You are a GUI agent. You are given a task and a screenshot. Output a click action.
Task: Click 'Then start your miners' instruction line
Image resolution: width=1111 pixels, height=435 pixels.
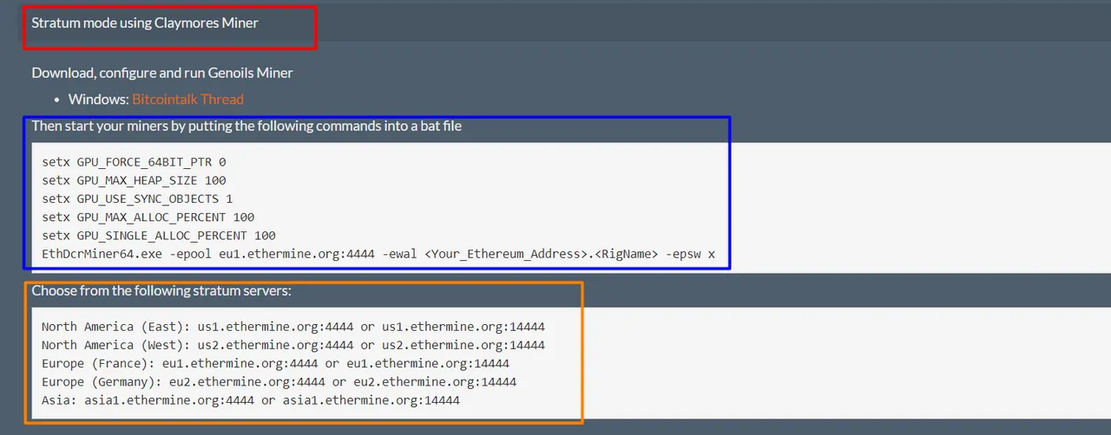pos(247,126)
